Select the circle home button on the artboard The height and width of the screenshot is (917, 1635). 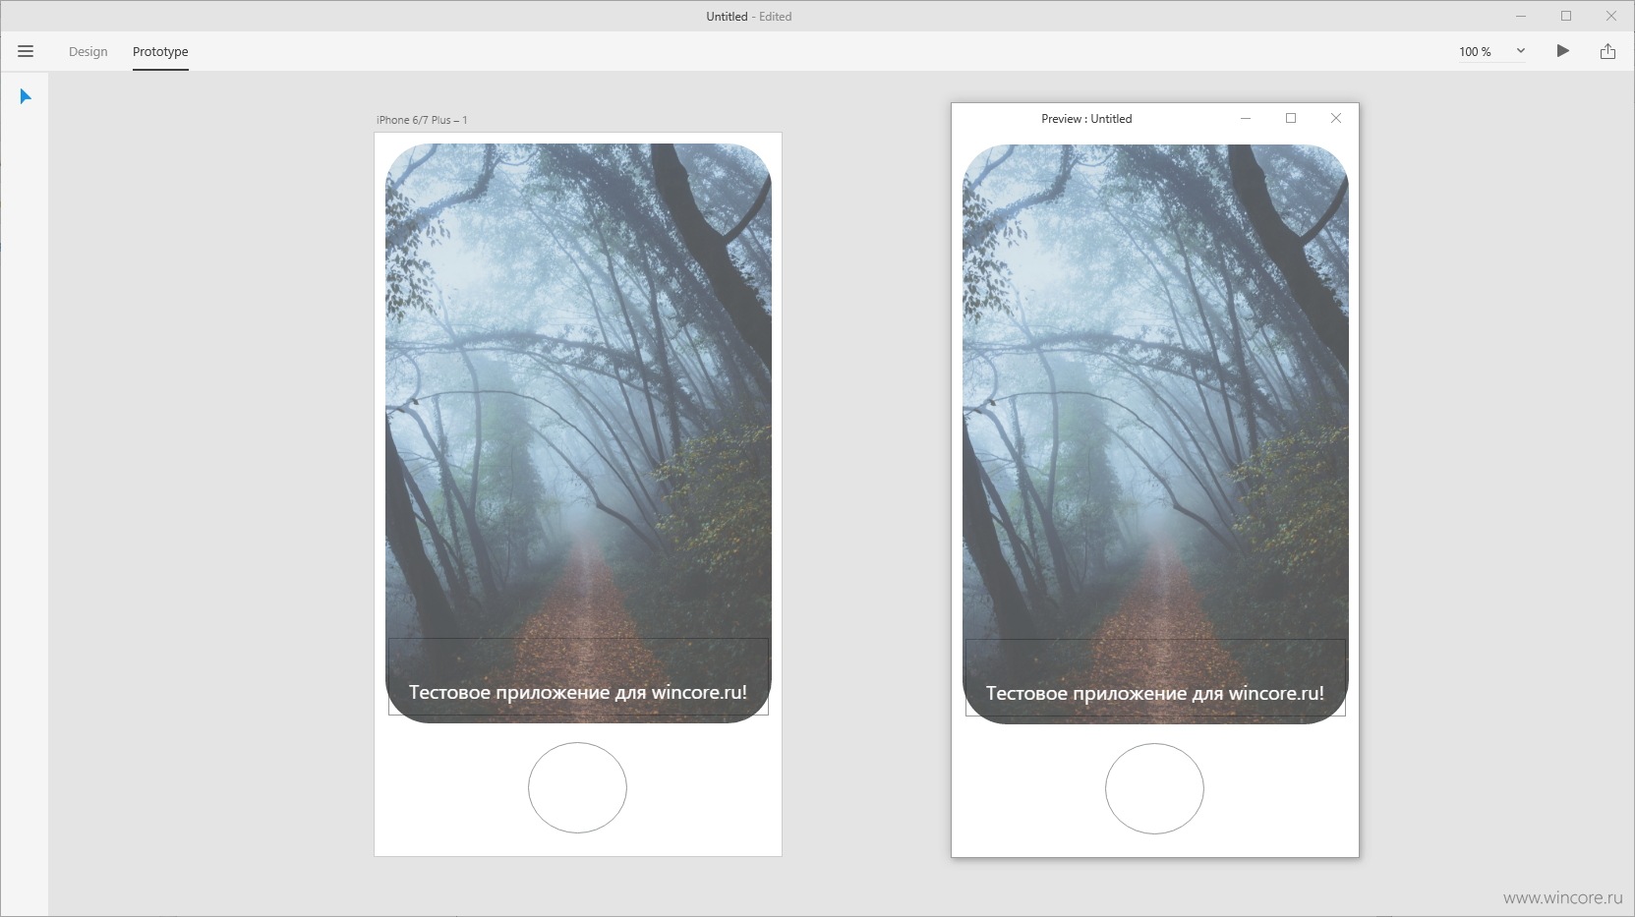pyautogui.click(x=577, y=787)
